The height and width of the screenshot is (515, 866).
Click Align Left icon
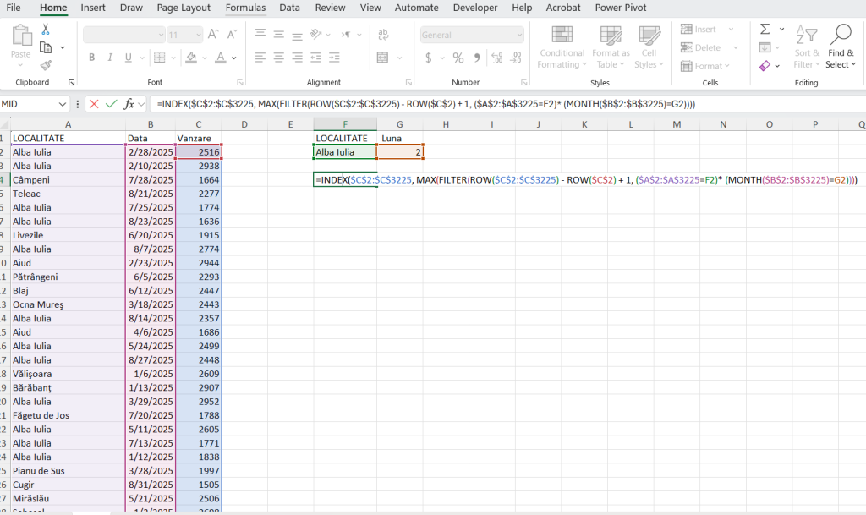coord(260,58)
